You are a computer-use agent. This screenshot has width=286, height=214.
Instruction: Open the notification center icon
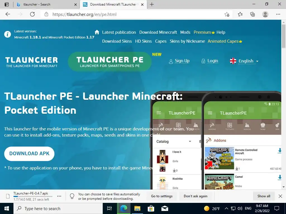click(x=277, y=208)
